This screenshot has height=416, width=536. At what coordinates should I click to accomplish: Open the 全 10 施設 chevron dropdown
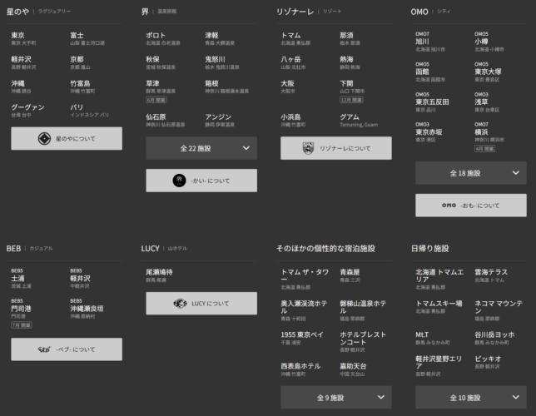click(515, 397)
